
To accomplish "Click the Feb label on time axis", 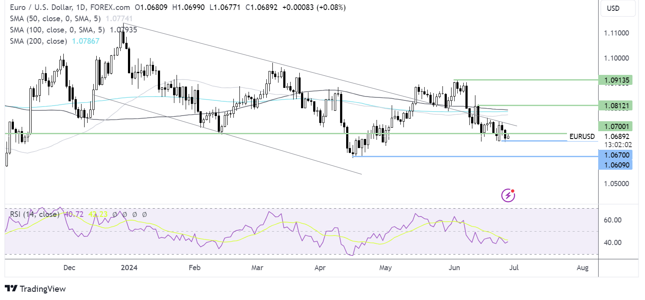I will pyautogui.click(x=194, y=268).
